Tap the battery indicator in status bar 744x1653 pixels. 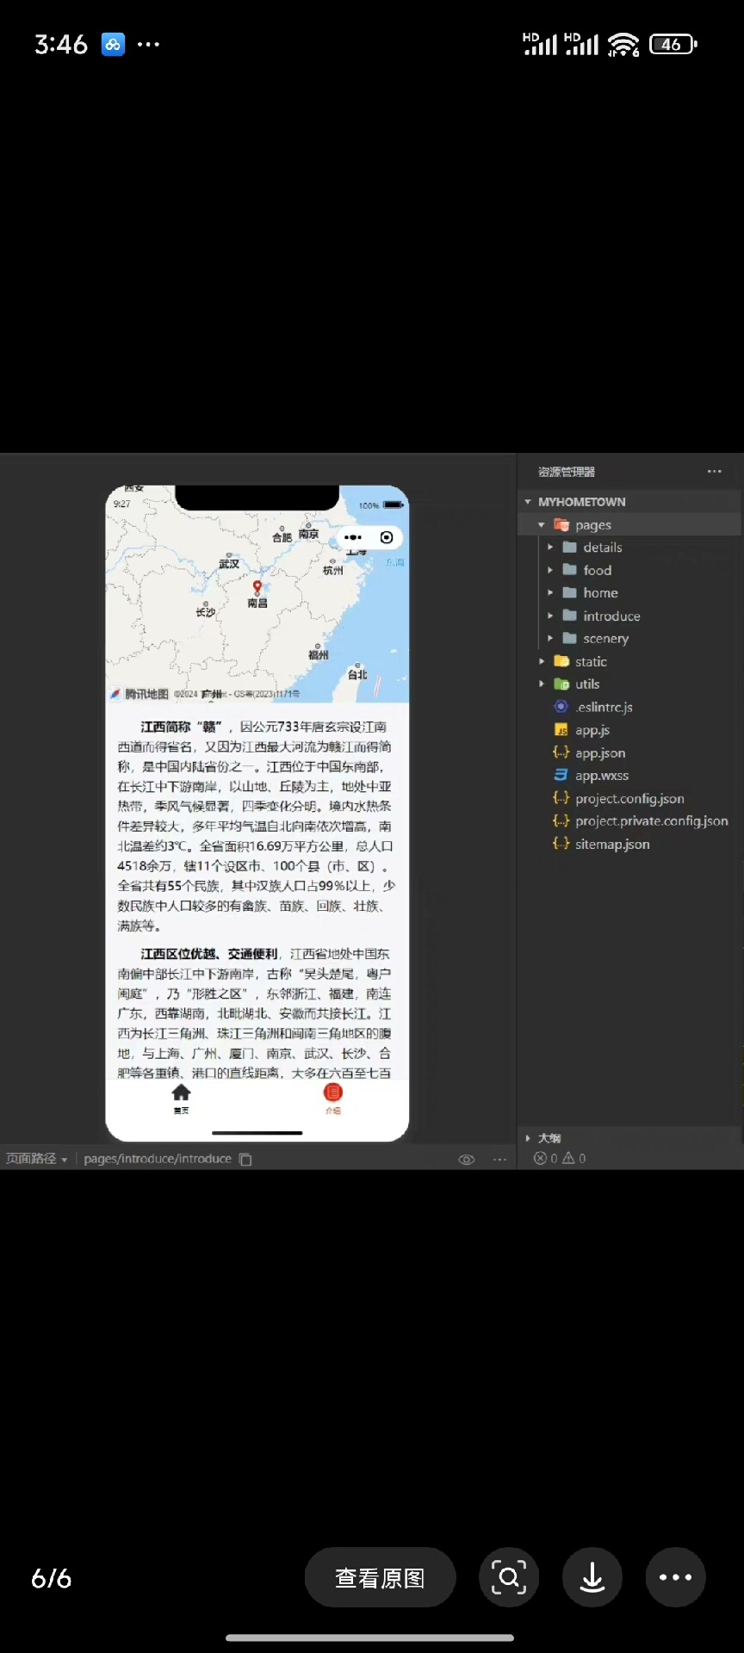(673, 44)
